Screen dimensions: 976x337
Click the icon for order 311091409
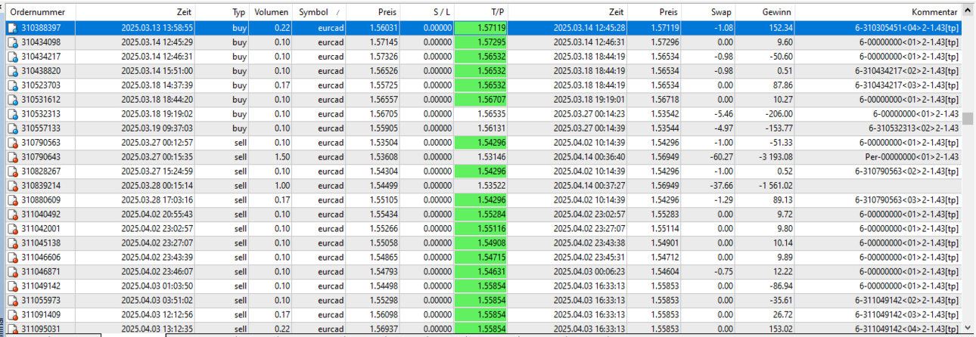pyautogui.click(x=12, y=314)
